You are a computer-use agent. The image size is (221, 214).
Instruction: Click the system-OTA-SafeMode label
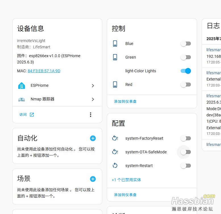tap(146, 152)
